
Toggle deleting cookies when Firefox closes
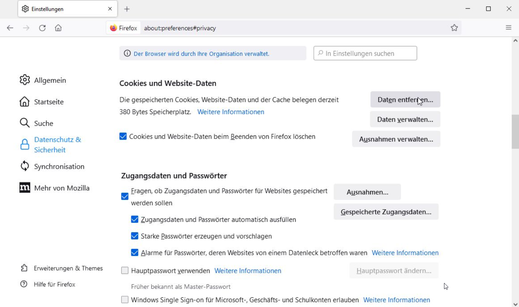tap(123, 136)
